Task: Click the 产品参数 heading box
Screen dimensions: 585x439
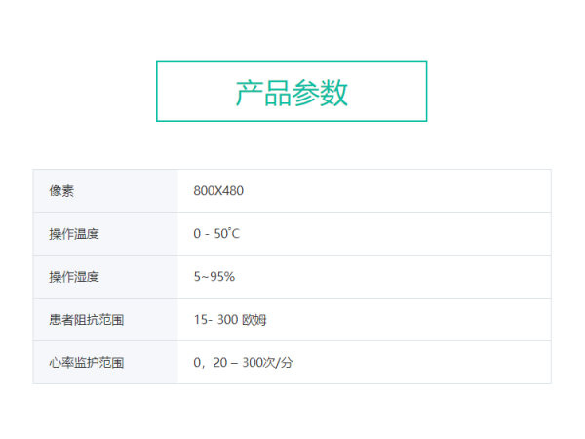Action: pyautogui.click(x=292, y=92)
